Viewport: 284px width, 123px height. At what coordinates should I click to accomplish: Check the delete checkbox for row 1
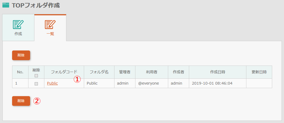(x=36, y=84)
